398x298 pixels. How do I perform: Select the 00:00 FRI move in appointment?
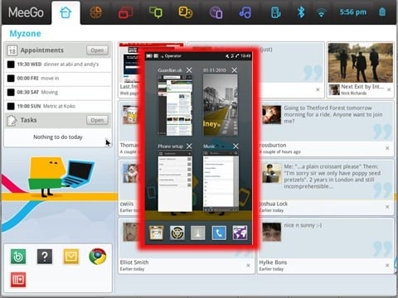[58, 79]
